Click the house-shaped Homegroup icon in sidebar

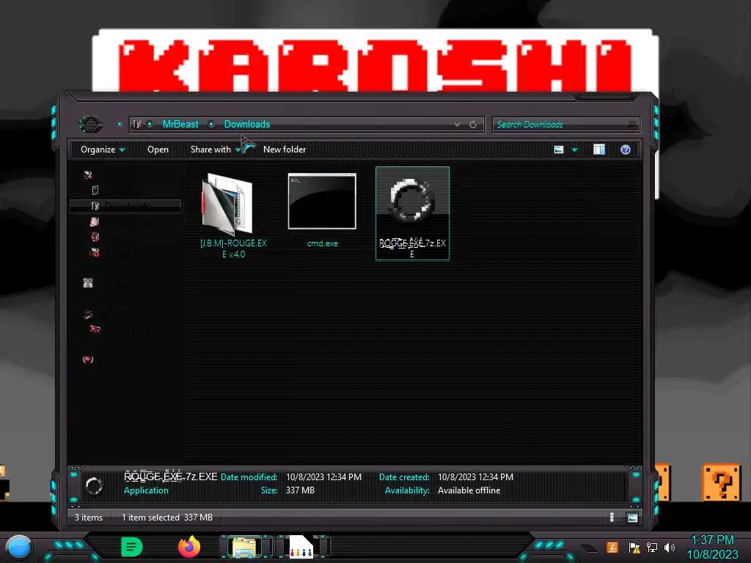click(x=88, y=283)
